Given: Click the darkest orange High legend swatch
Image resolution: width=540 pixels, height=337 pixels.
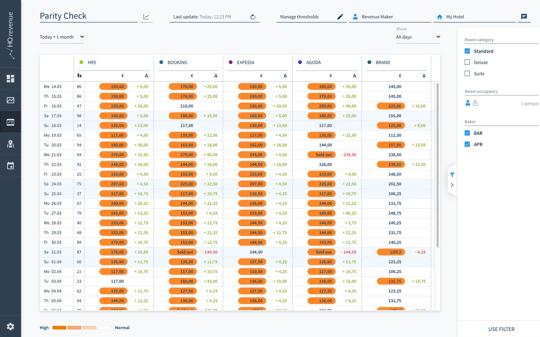Looking at the screenshot, I should click(59, 328).
